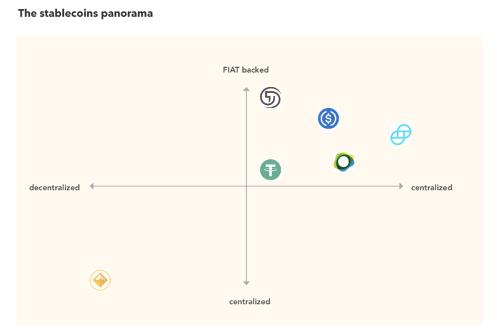
Task: Click the "centralized" label on the right
Action: (431, 187)
